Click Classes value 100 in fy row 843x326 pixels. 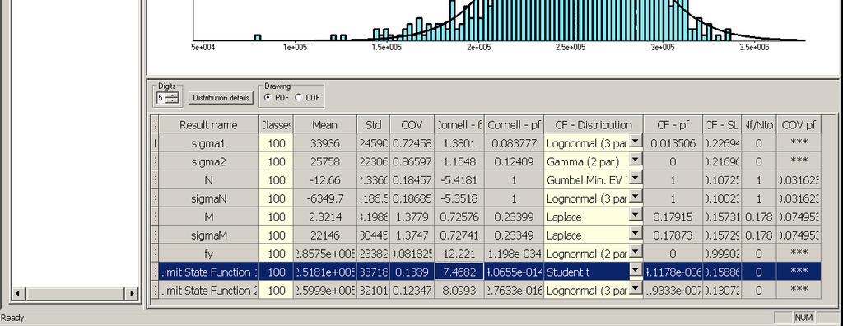277,254
